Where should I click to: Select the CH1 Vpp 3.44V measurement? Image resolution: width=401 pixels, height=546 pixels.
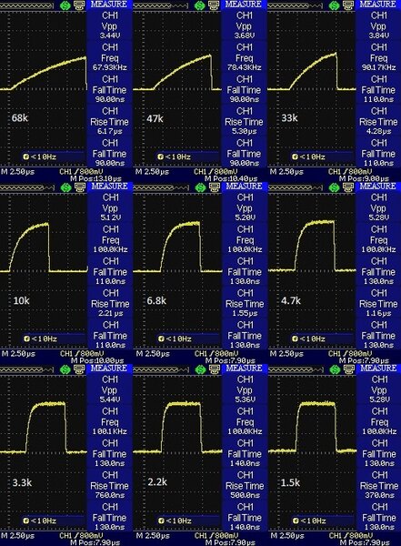(110, 25)
